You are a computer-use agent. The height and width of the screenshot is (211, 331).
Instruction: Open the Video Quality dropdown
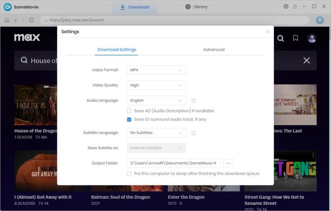tap(157, 85)
